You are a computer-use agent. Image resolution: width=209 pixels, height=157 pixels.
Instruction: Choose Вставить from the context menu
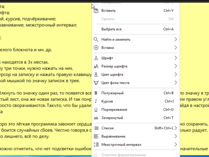point(136,10)
